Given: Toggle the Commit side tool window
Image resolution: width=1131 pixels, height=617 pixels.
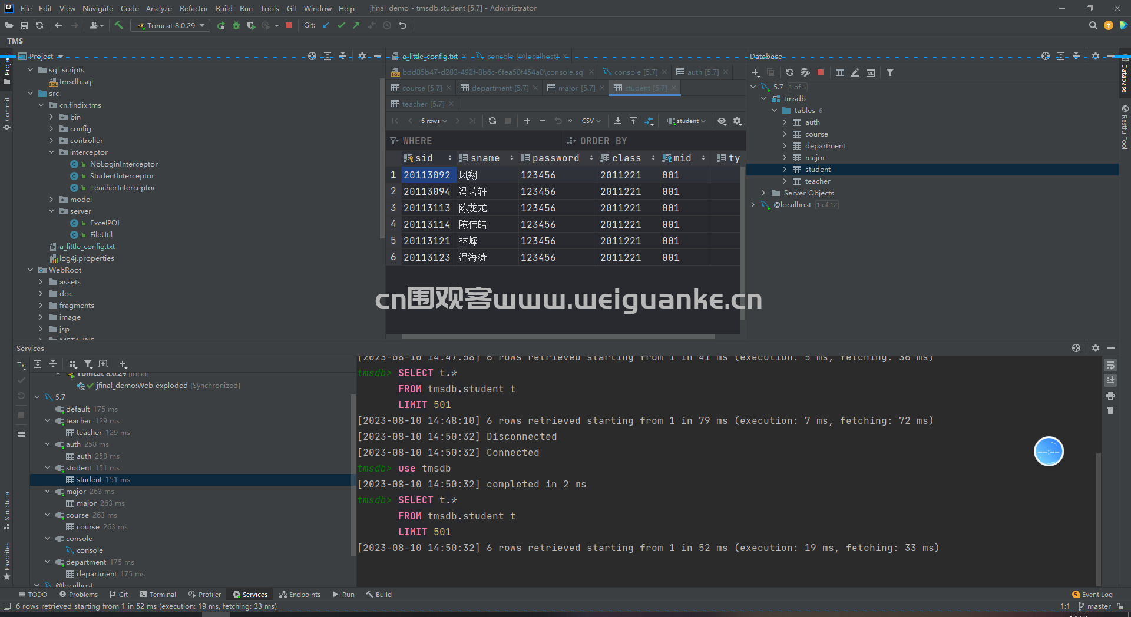Looking at the screenshot, I should [x=7, y=113].
